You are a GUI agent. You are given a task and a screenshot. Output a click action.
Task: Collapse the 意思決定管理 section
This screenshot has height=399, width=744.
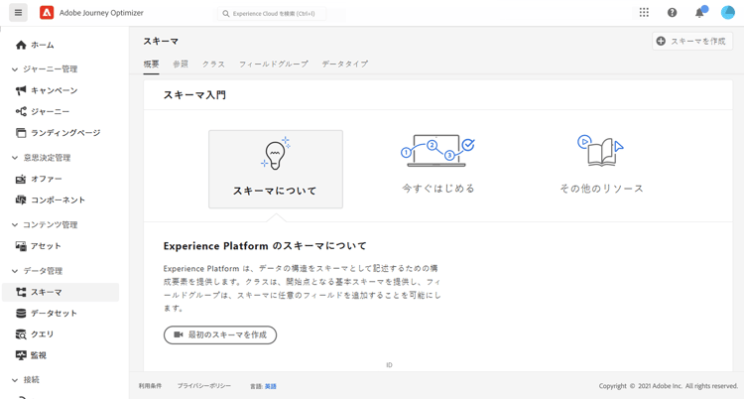pyautogui.click(x=14, y=158)
